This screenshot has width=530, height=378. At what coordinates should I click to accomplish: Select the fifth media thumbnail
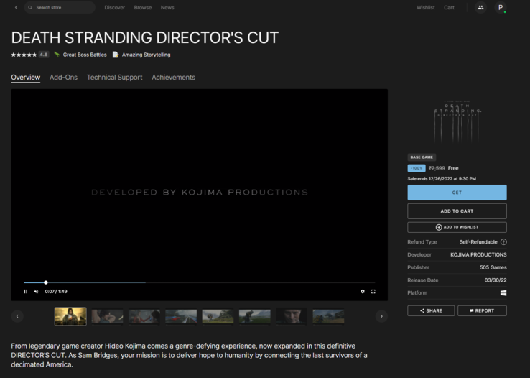(x=218, y=316)
